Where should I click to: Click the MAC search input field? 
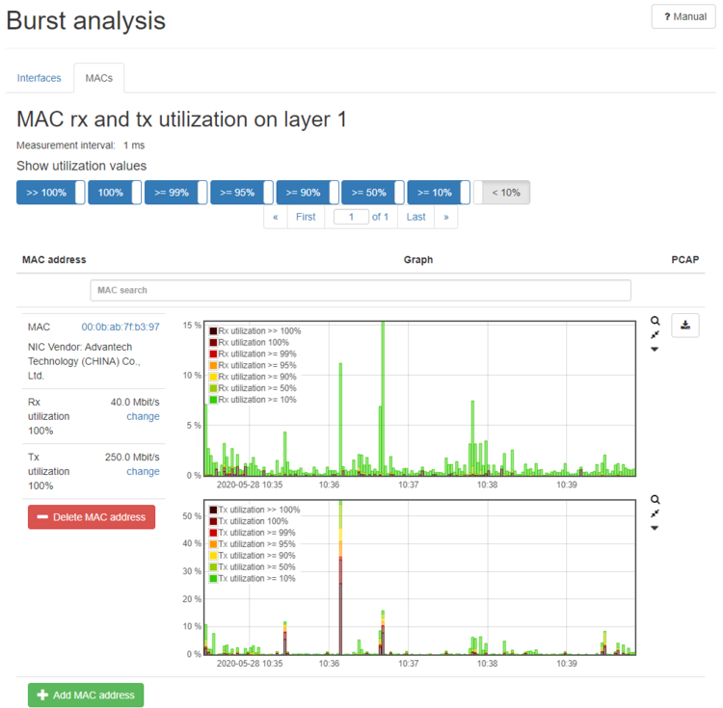coord(361,290)
